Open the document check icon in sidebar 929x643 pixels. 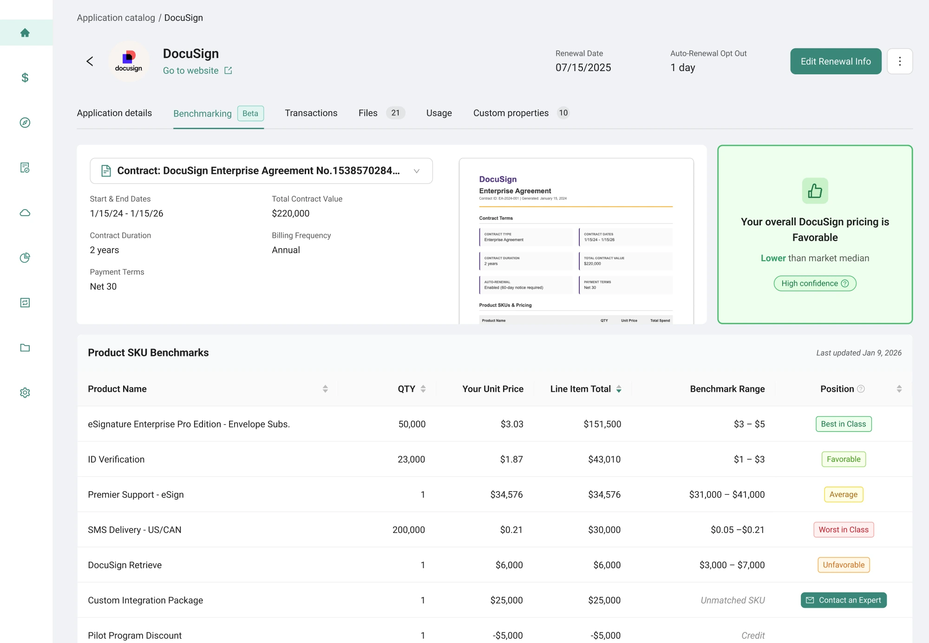(25, 168)
